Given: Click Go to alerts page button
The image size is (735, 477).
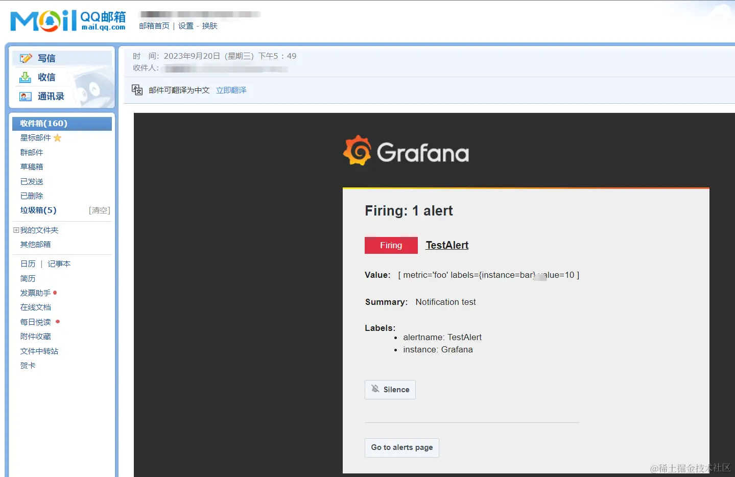Looking at the screenshot, I should (x=402, y=447).
